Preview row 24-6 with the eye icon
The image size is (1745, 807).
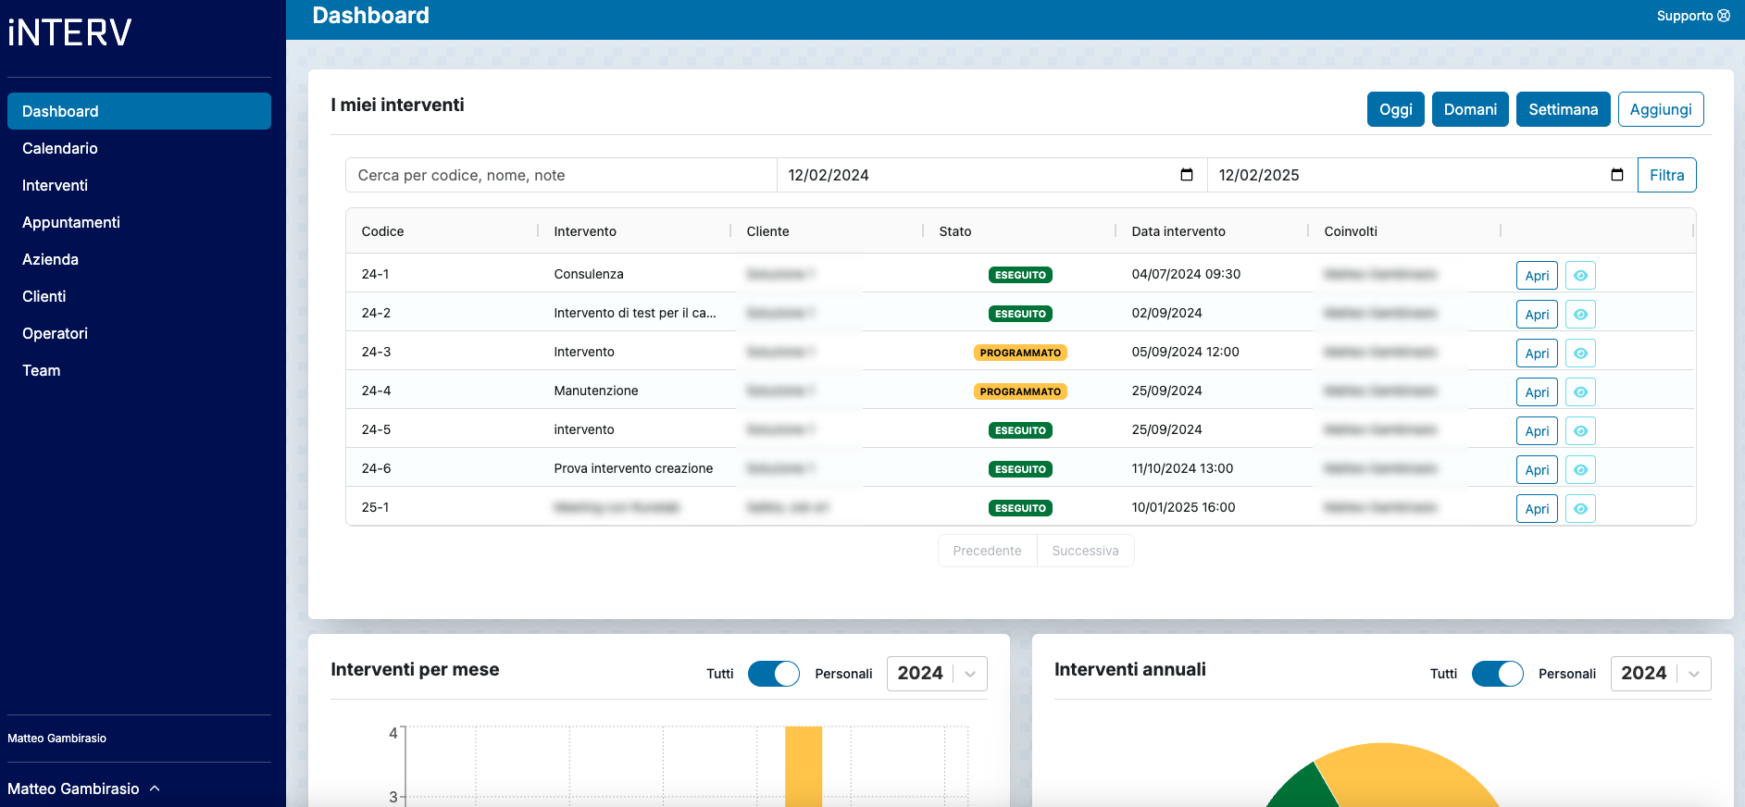point(1580,470)
